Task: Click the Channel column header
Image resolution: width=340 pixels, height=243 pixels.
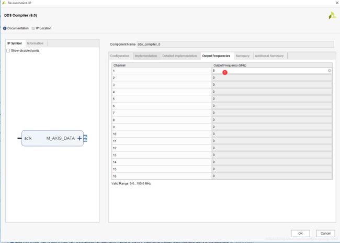Action: tap(162, 65)
